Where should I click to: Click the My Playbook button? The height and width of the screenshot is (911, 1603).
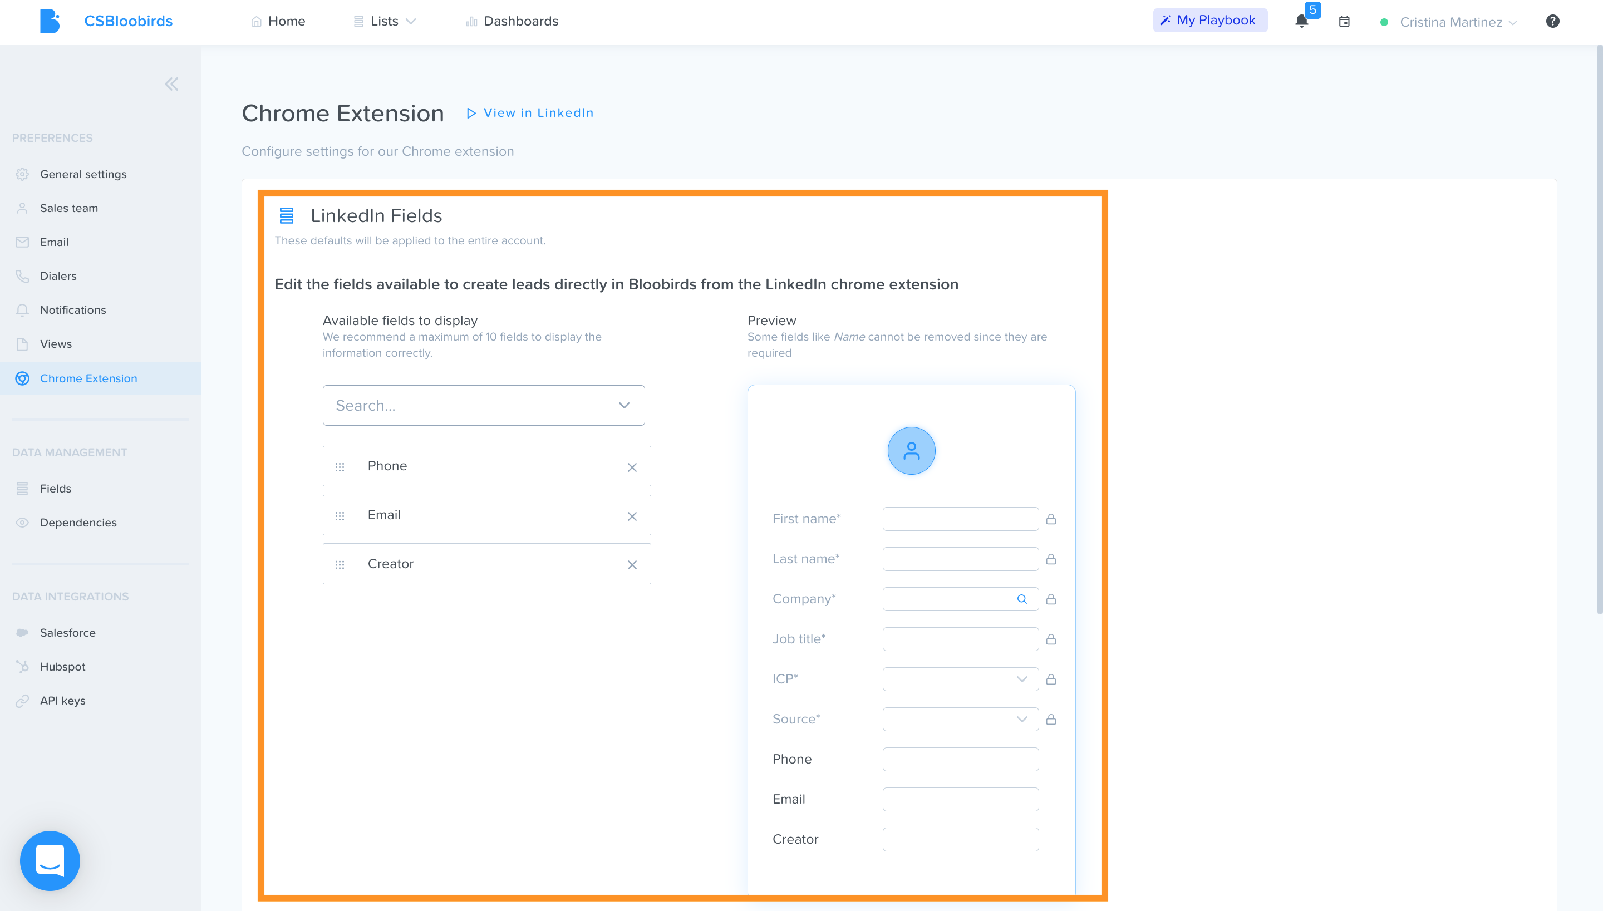1209,20
